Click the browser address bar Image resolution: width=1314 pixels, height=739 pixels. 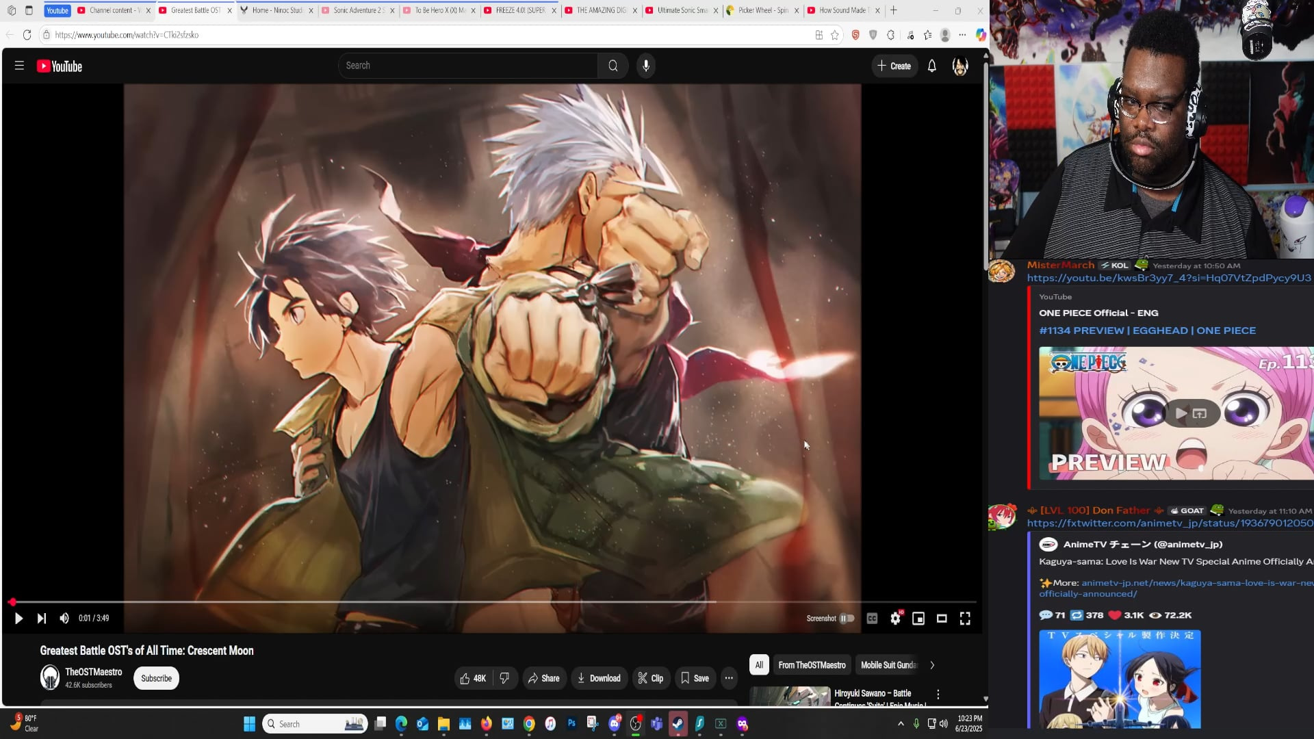[424, 35]
